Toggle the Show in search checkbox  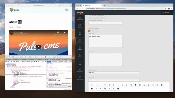[89, 31]
